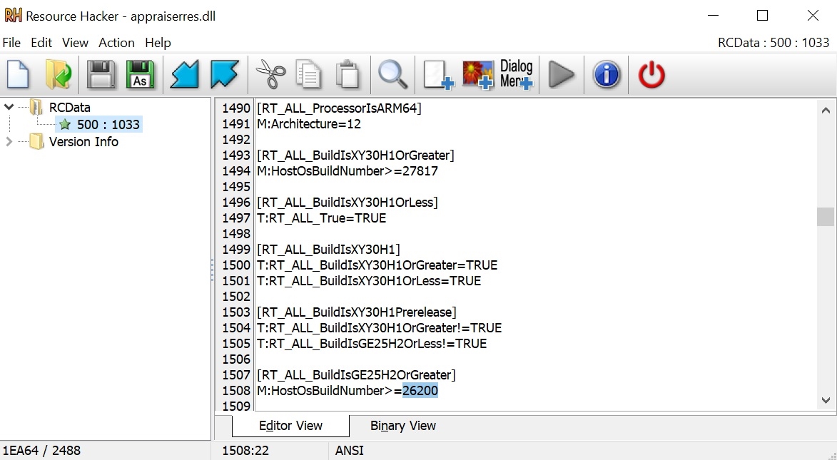Image resolution: width=837 pixels, height=460 pixels.
Task: Switch to the Binary View tab
Action: [x=403, y=426]
